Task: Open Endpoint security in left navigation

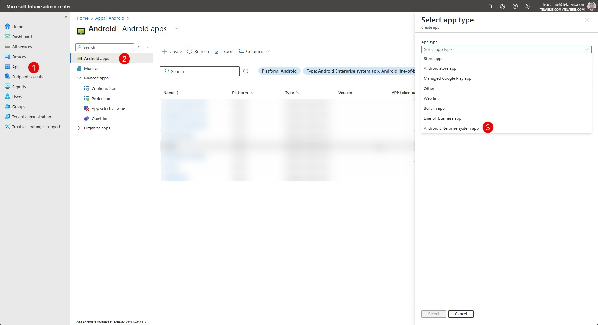Action: [28, 77]
